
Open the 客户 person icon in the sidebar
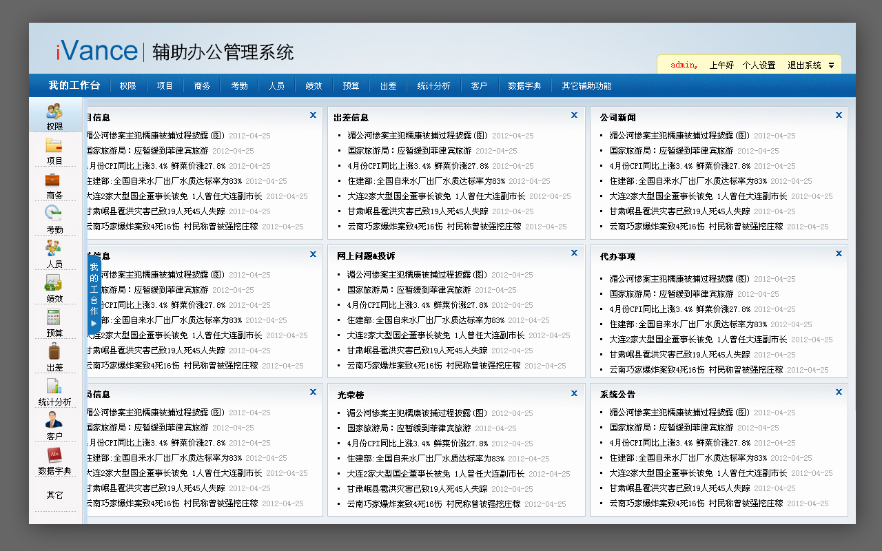(x=54, y=420)
